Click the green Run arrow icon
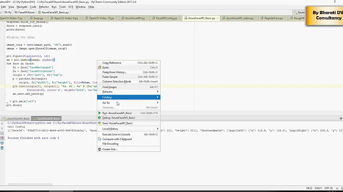This screenshot has height=192, width=343. tap(100, 113)
